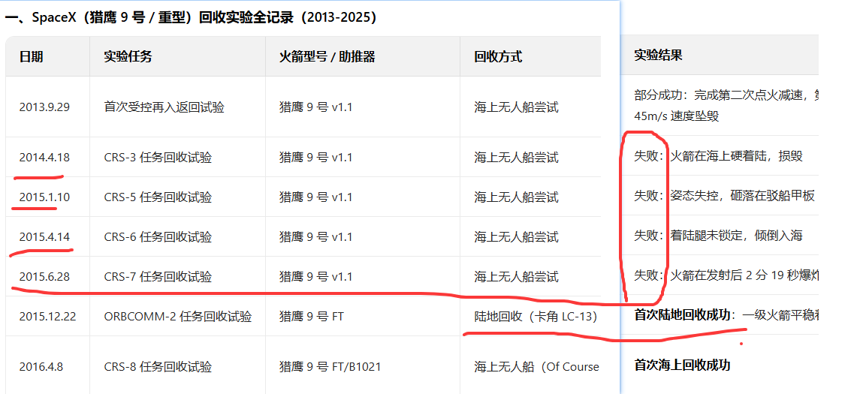Select 海上无人船尝试 in the CRS-3 row

click(516, 158)
